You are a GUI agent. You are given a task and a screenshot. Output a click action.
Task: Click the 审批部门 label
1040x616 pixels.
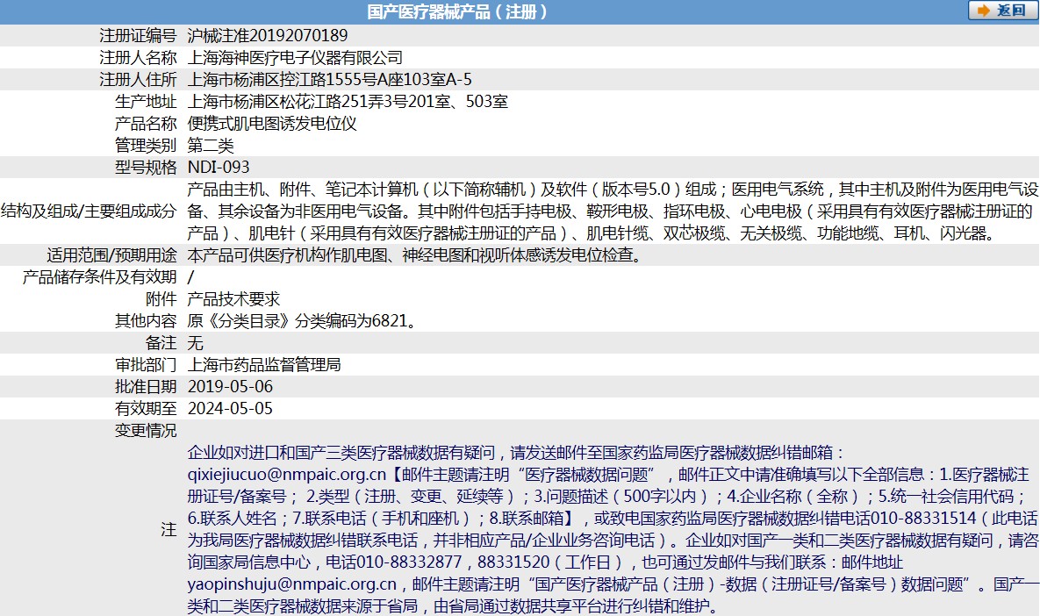click(x=146, y=364)
